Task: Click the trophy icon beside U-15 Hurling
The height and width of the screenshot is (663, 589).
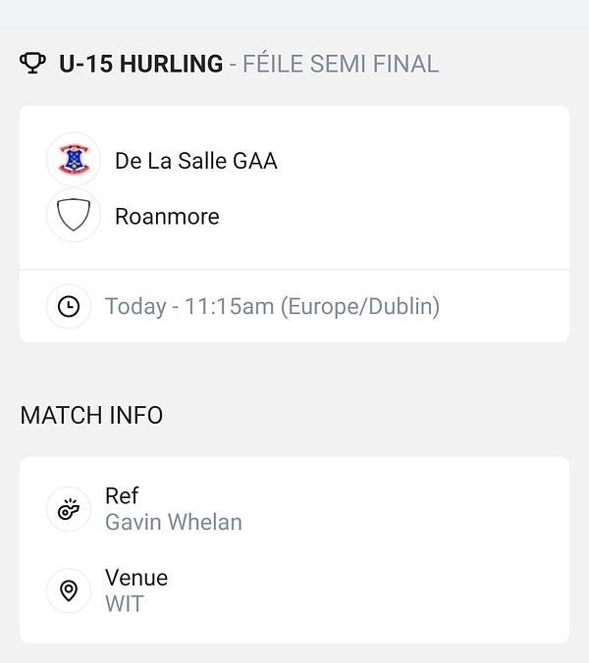Action: pyautogui.click(x=32, y=63)
